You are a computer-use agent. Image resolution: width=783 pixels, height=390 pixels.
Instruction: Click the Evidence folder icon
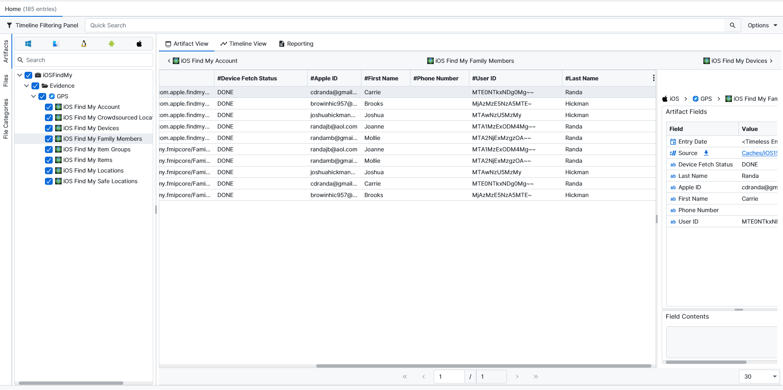(x=45, y=86)
